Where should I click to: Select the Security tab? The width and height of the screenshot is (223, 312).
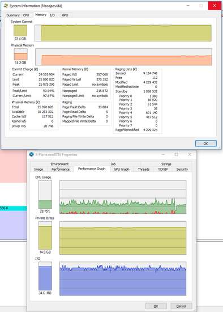coord(182,170)
